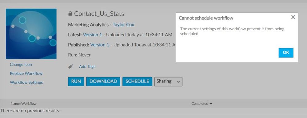Click the RUN button
The image size is (307, 118).
pos(76,81)
